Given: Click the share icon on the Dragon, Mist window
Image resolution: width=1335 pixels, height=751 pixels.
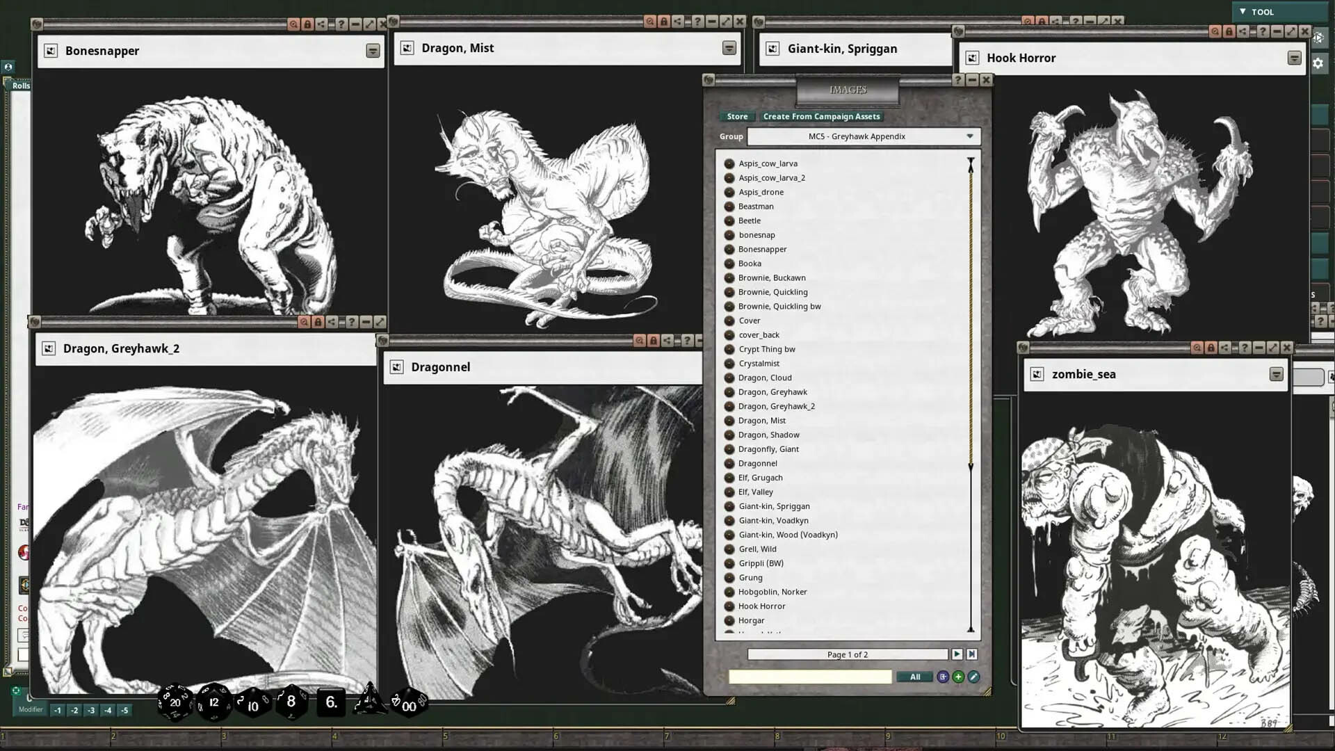Looking at the screenshot, I should pos(678,22).
